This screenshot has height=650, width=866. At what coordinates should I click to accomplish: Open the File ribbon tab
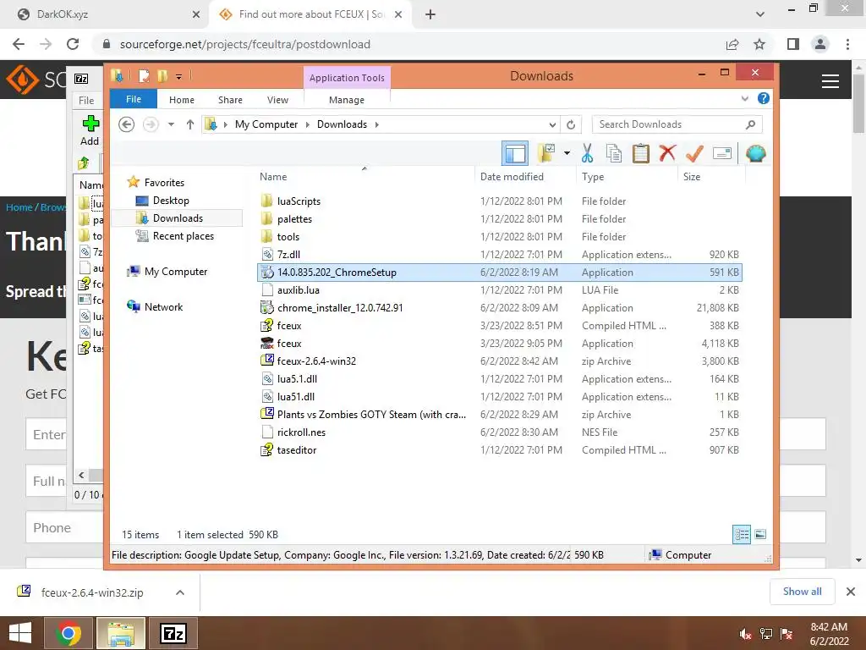(133, 99)
